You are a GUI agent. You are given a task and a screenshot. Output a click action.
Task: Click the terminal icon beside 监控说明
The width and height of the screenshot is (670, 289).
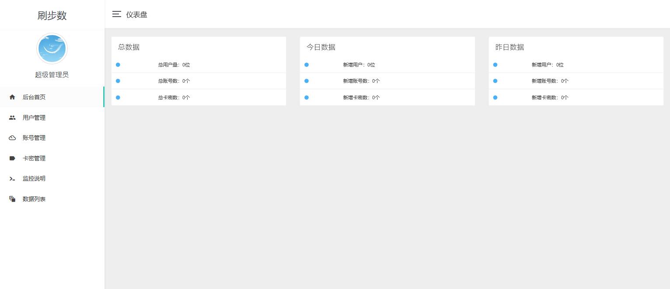[x=12, y=178]
